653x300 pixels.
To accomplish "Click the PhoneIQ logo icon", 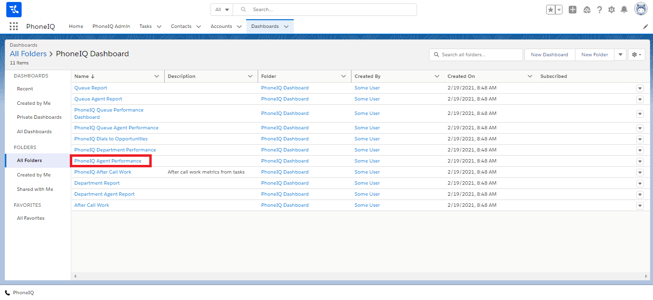I will click(14, 10).
